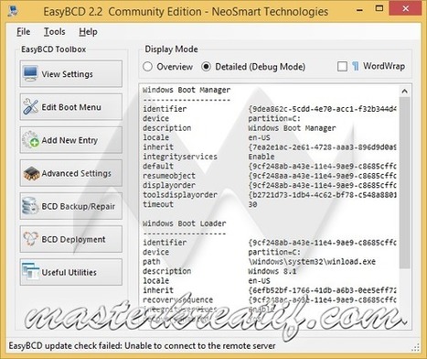Enable the WordWrap checkbox

[342, 66]
